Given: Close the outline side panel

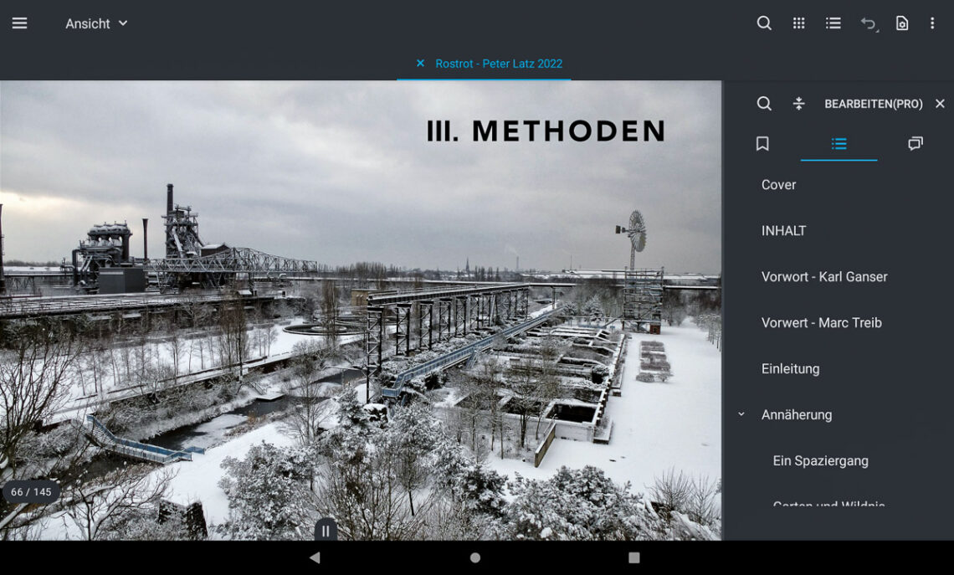Looking at the screenshot, I should pos(940,104).
